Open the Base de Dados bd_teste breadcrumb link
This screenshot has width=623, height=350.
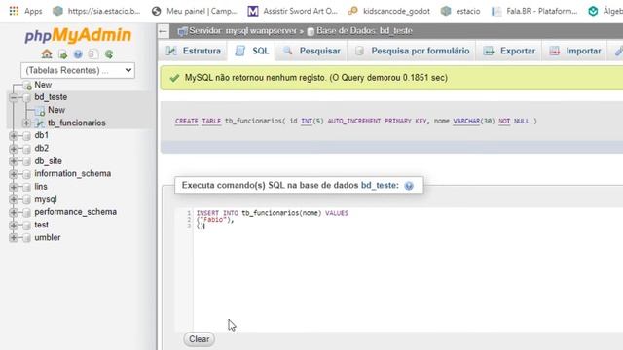click(364, 30)
